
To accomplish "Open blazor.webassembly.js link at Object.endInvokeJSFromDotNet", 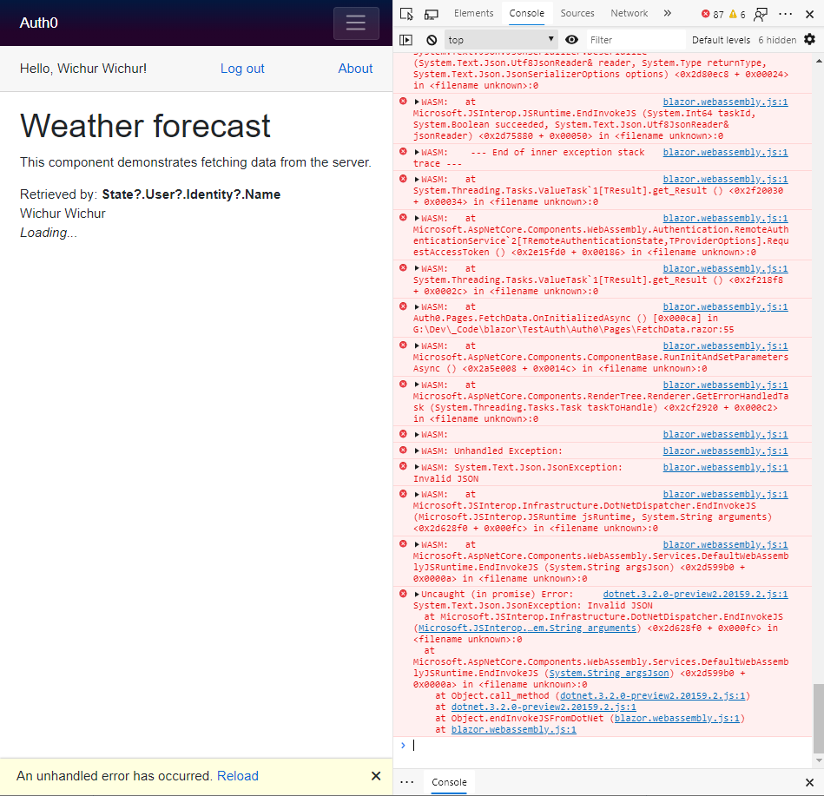I will point(677,718).
